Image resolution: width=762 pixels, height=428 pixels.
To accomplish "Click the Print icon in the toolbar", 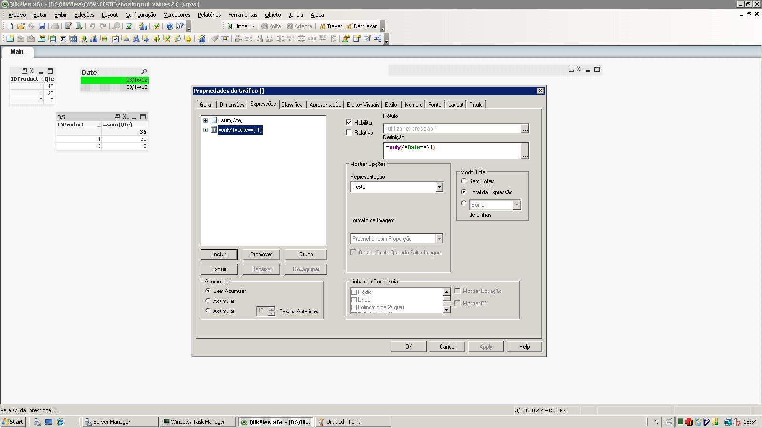I will coord(55,27).
